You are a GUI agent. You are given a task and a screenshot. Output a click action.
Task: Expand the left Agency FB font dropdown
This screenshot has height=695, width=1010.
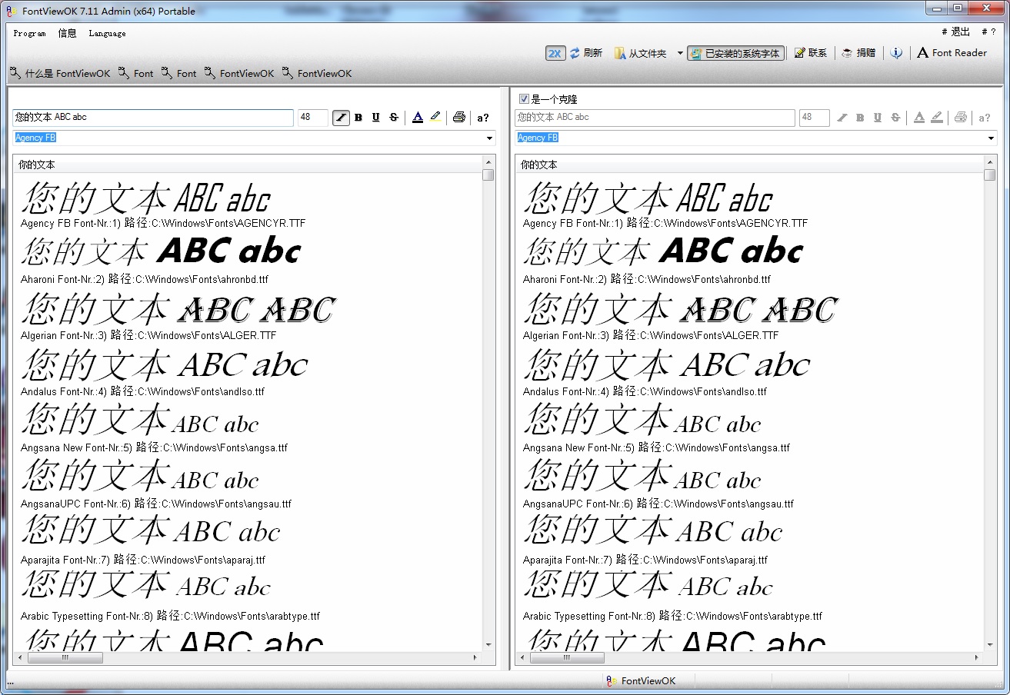pyautogui.click(x=490, y=138)
